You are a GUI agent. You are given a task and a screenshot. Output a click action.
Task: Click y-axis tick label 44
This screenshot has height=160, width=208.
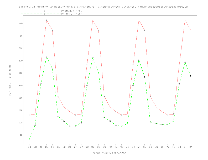(x=20, y=23)
